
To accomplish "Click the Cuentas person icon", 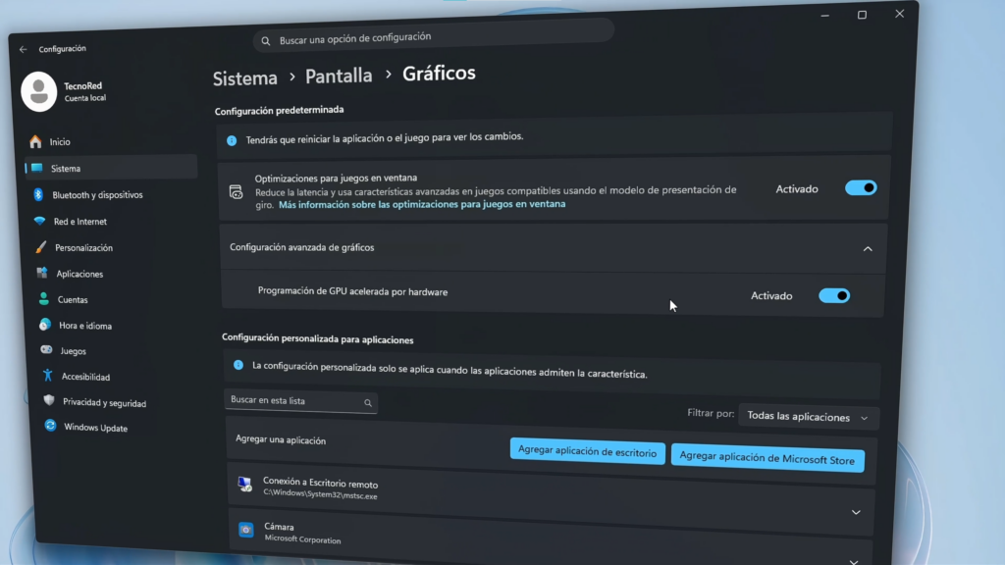I will coord(43,298).
